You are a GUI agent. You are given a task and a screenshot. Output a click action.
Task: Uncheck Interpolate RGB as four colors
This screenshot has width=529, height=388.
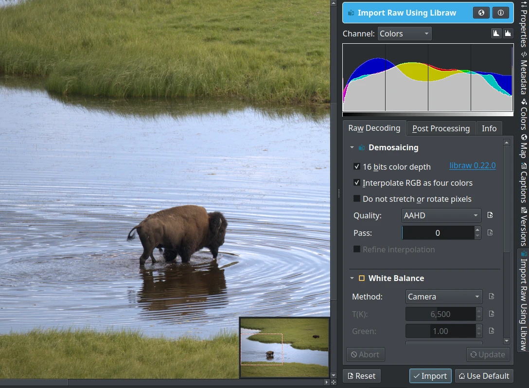click(357, 183)
